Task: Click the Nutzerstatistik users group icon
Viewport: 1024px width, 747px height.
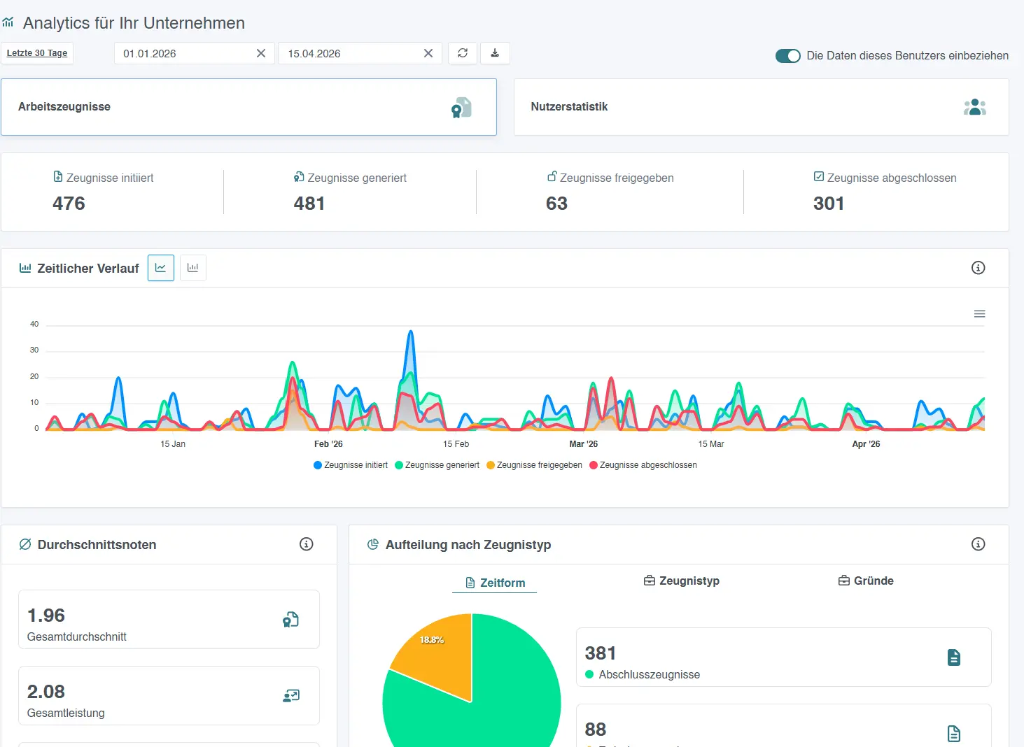Action: [x=974, y=107]
